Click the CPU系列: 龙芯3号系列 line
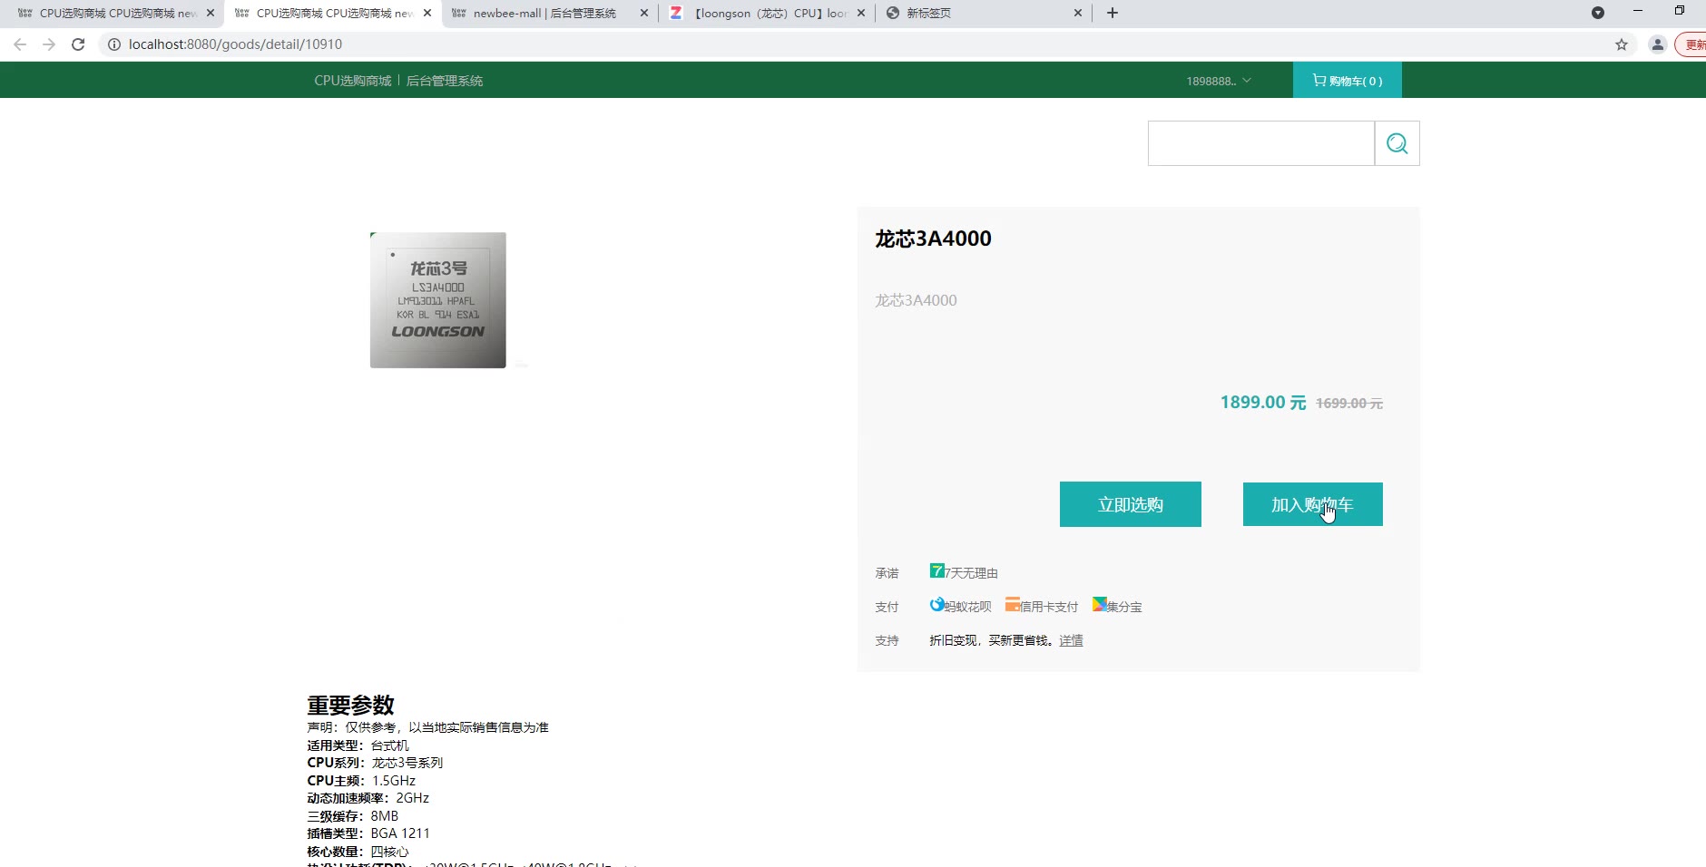Image resolution: width=1706 pixels, height=867 pixels. click(375, 763)
